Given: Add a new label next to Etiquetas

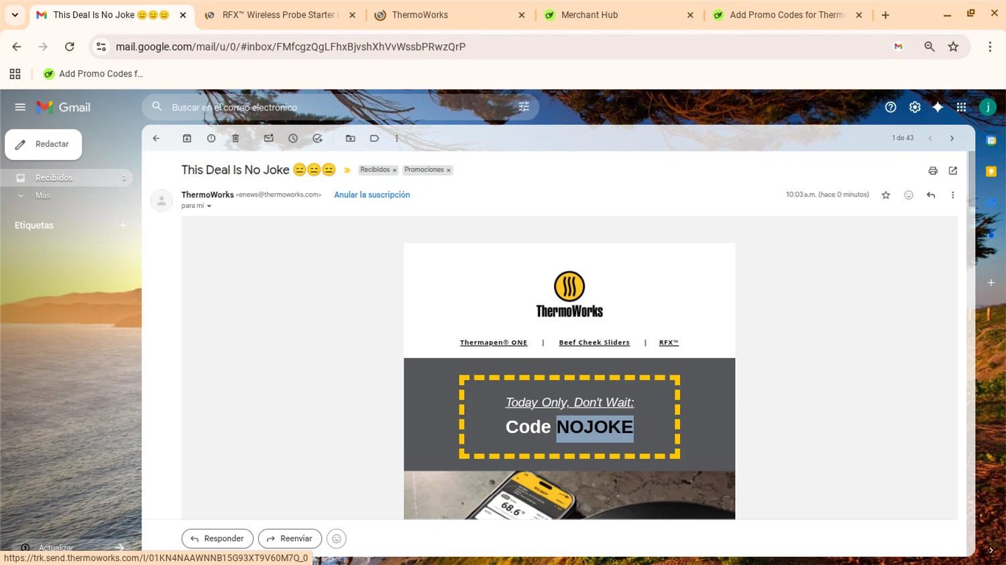Looking at the screenshot, I should [123, 225].
